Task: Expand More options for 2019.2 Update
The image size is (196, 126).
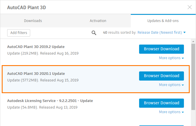Action: pyautogui.click(x=172, y=58)
